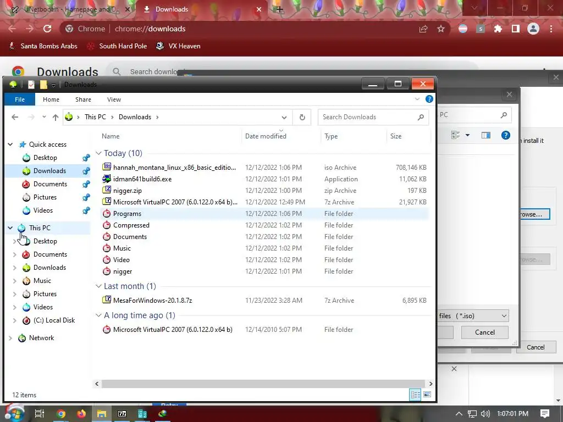Open the notification center icon
This screenshot has width=563, height=422.
pos(545,414)
